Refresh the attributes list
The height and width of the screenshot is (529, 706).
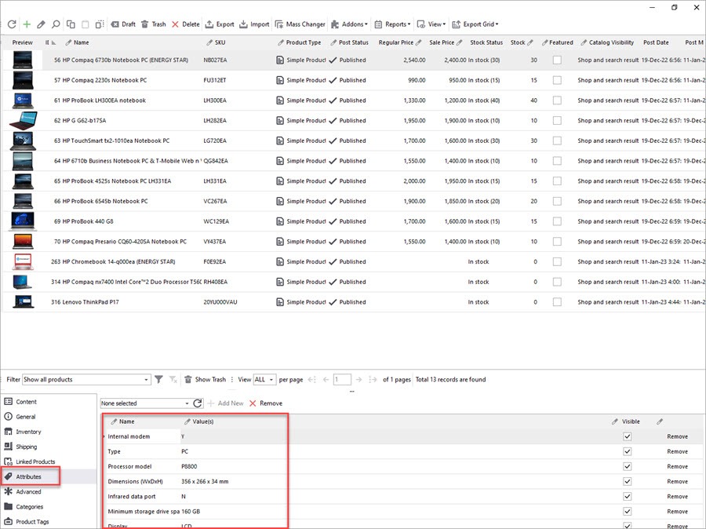coord(198,403)
